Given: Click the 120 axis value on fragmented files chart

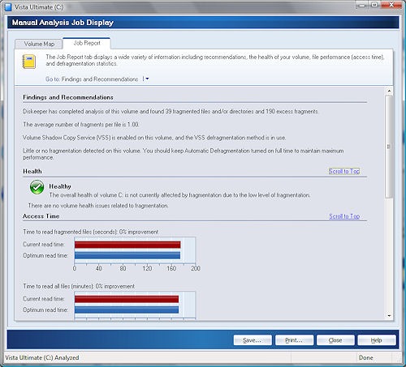Looking at the screenshot, I should 147,268.
